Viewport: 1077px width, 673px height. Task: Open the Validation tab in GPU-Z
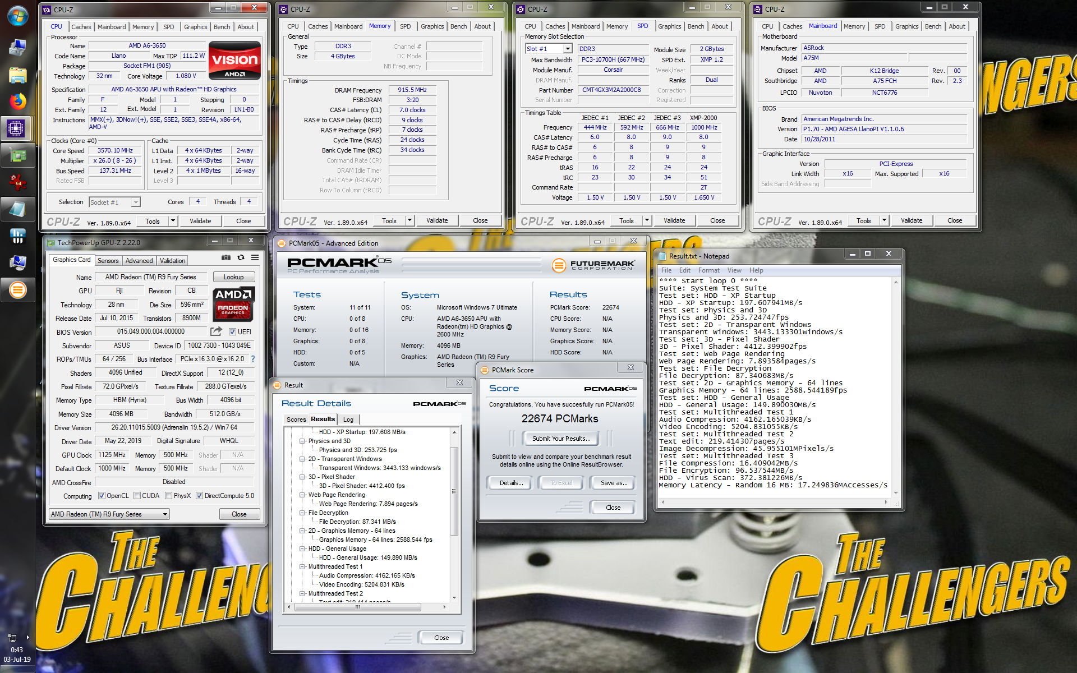172,261
